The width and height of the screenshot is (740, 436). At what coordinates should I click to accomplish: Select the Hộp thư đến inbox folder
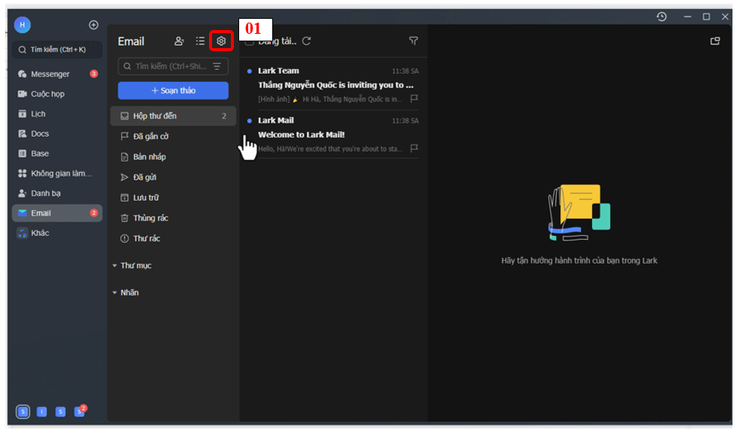pyautogui.click(x=173, y=116)
